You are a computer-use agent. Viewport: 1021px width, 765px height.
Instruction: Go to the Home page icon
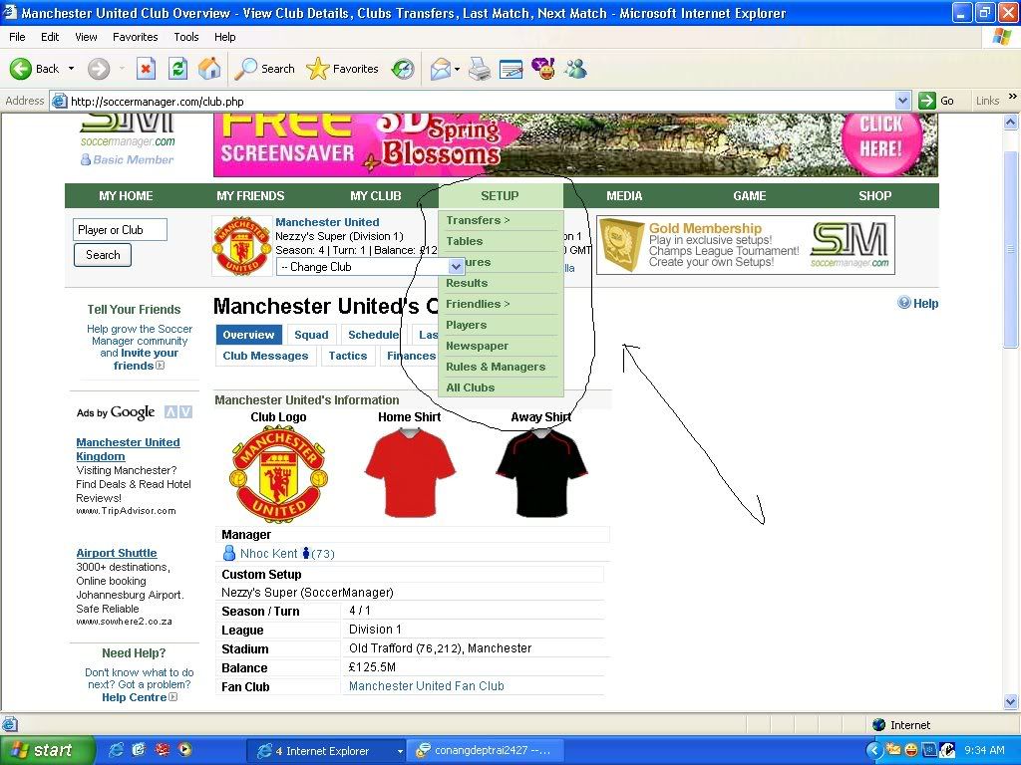click(x=209, y=69)
